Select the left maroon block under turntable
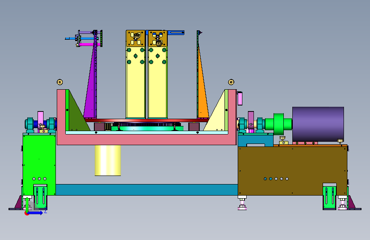 99,126
